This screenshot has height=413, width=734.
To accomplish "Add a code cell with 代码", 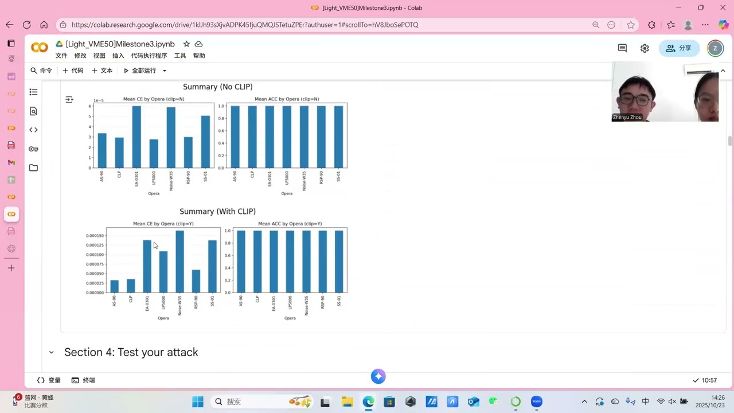I will (x=73, y=71).
